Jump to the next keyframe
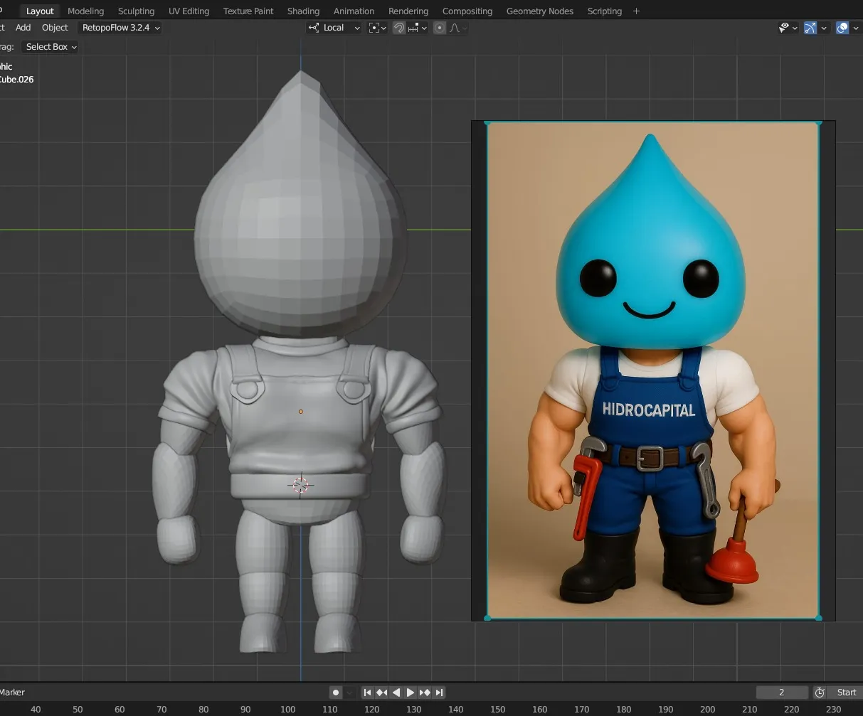This screenshot has width=863, height=716. coord(425,693)
